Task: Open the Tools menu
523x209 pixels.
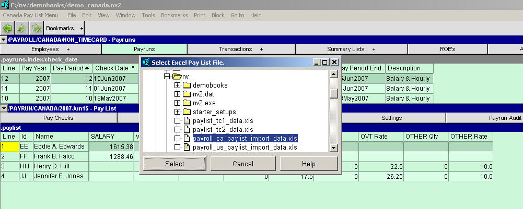Action: pyautogui.click(x=148, y=15)
